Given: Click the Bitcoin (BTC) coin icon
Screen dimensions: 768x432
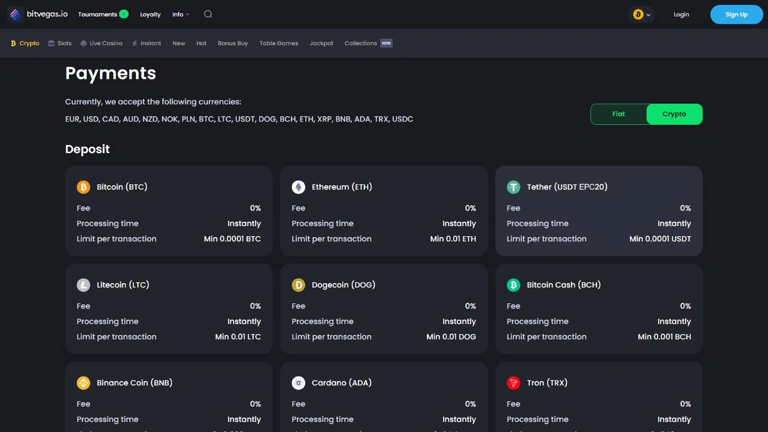Looking at the screenshot, I should (x=84, y=187).
